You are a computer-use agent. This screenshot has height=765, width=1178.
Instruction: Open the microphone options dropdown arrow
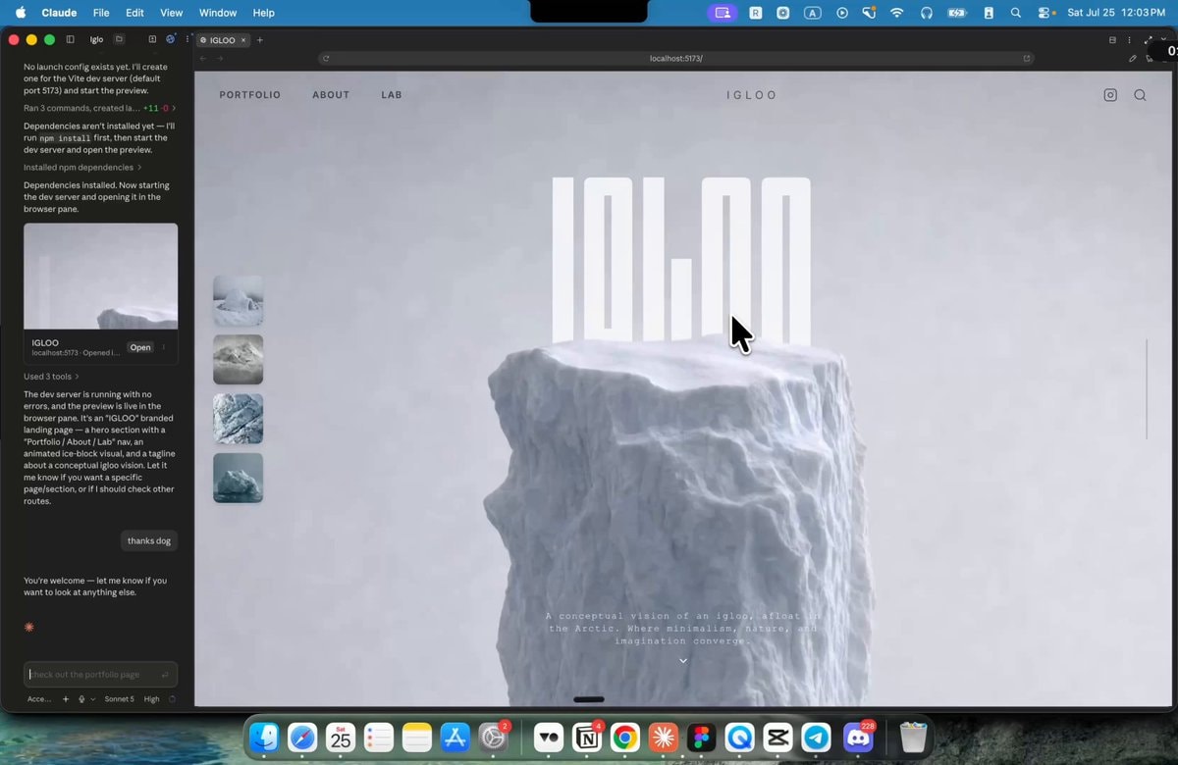click(92, 699)
